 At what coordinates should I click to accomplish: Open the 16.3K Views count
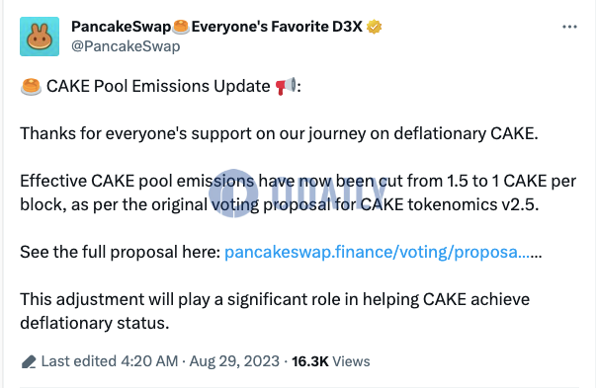(331, 361)
